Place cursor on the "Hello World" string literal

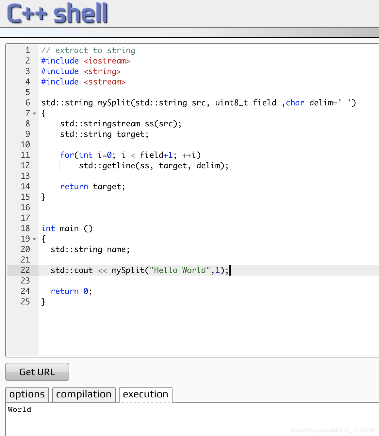coord(180,270)
